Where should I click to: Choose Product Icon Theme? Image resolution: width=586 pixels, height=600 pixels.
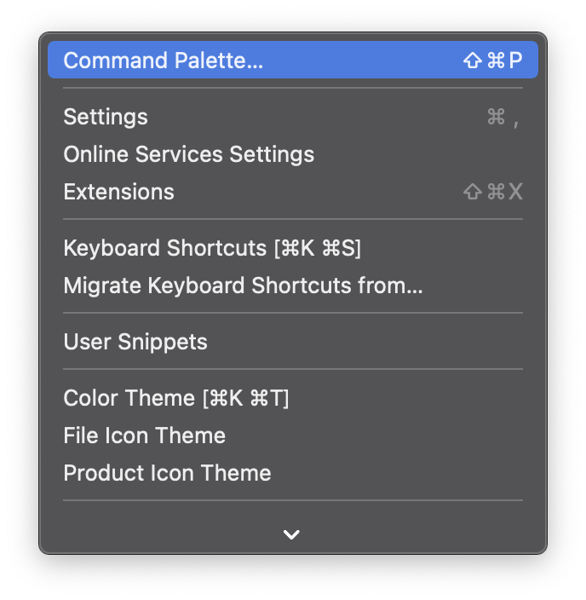coord(293,473)
